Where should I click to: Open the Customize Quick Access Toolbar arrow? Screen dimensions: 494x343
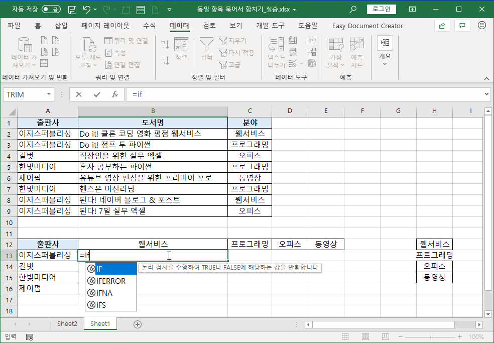170,10
